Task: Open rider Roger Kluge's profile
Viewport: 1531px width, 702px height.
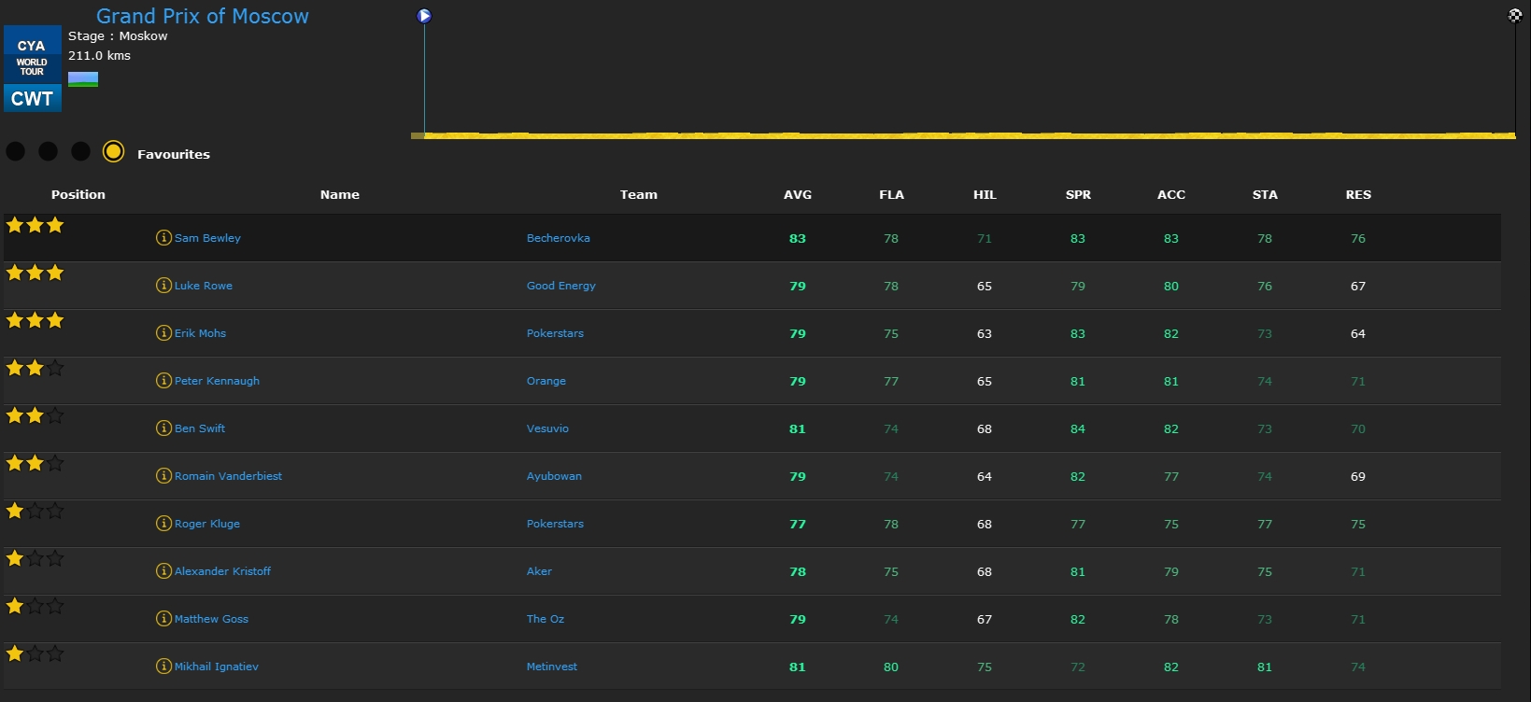Action: point(207,524)
